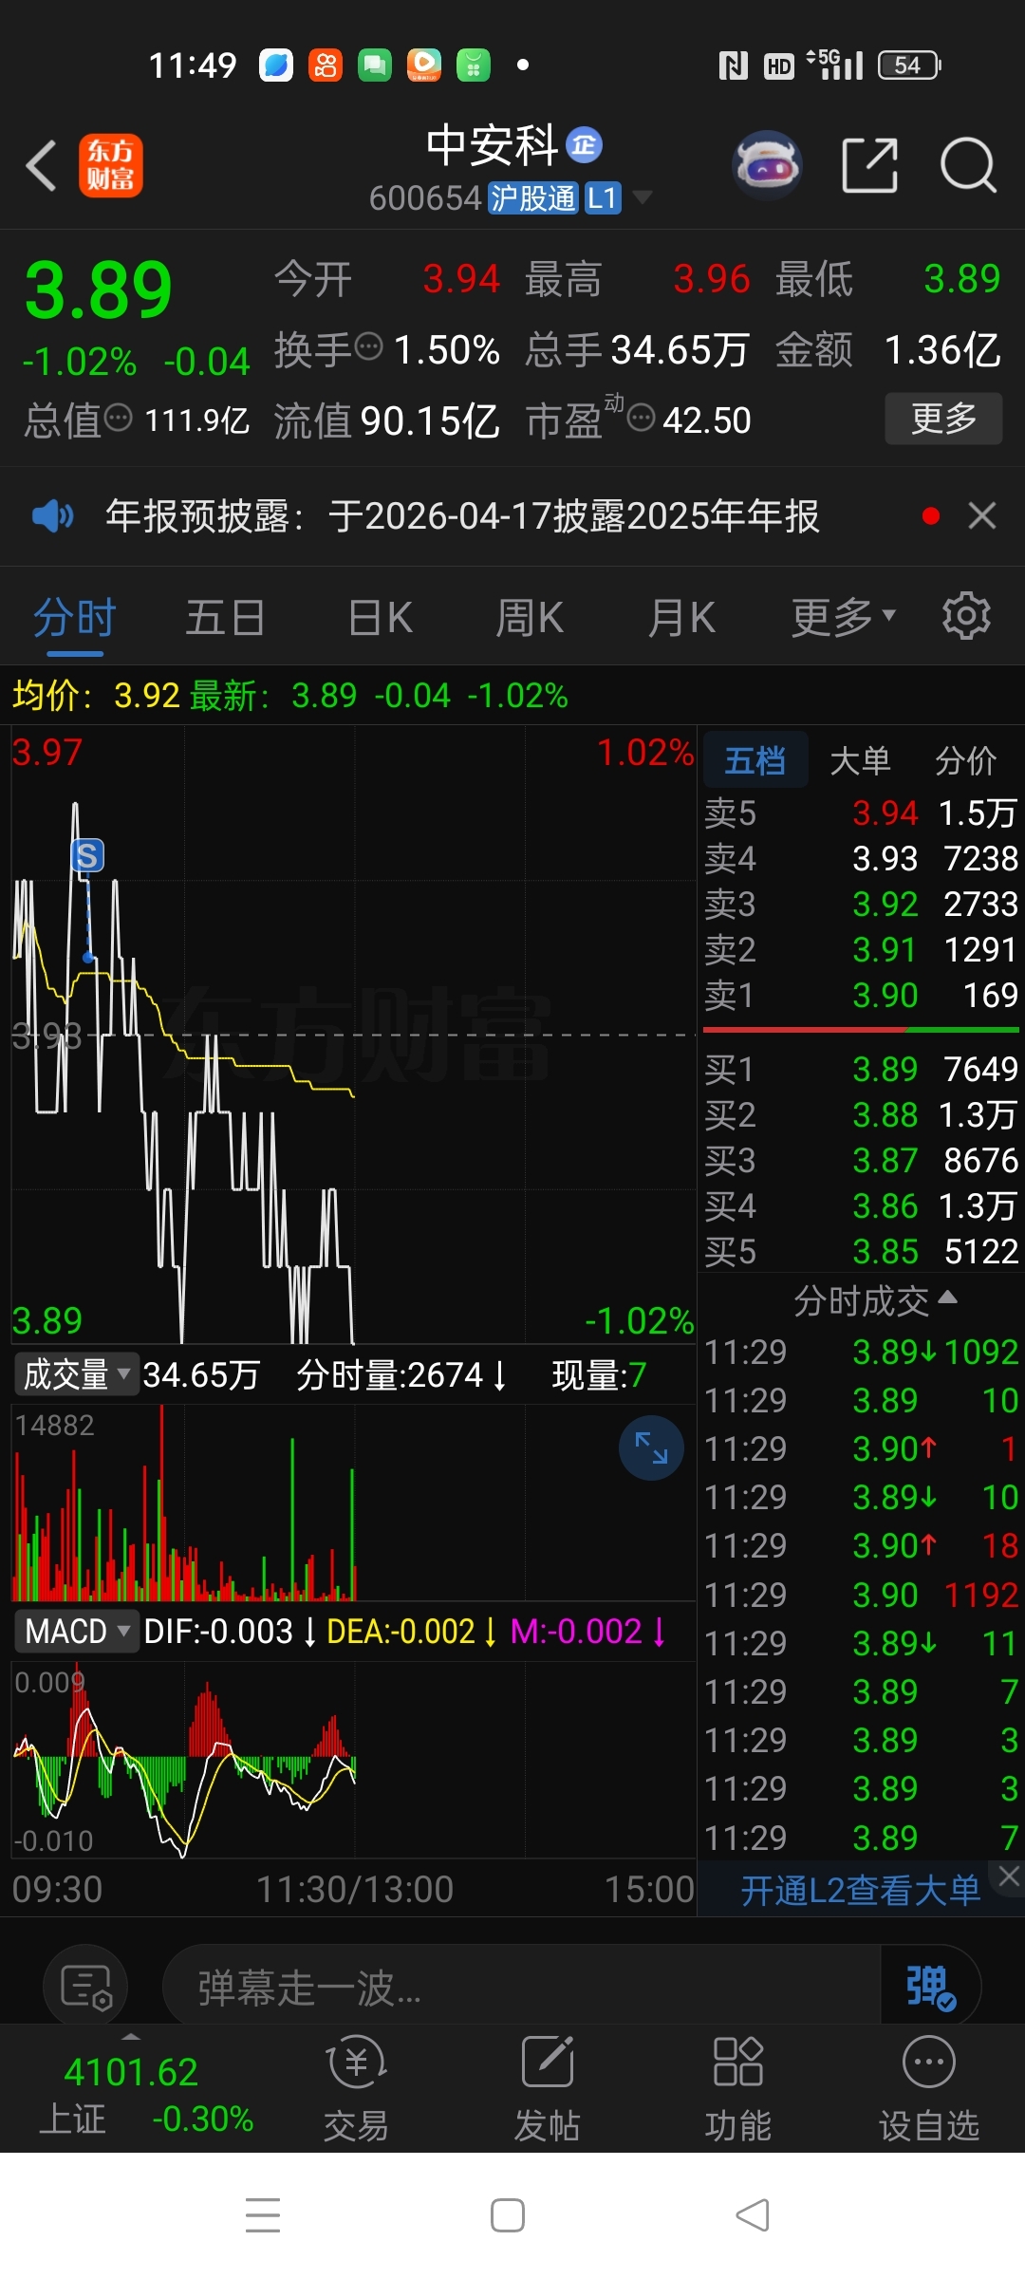Tap the 卖5 3.94 order row
Screen dimensions: 1025x2278
click(861, 812)
